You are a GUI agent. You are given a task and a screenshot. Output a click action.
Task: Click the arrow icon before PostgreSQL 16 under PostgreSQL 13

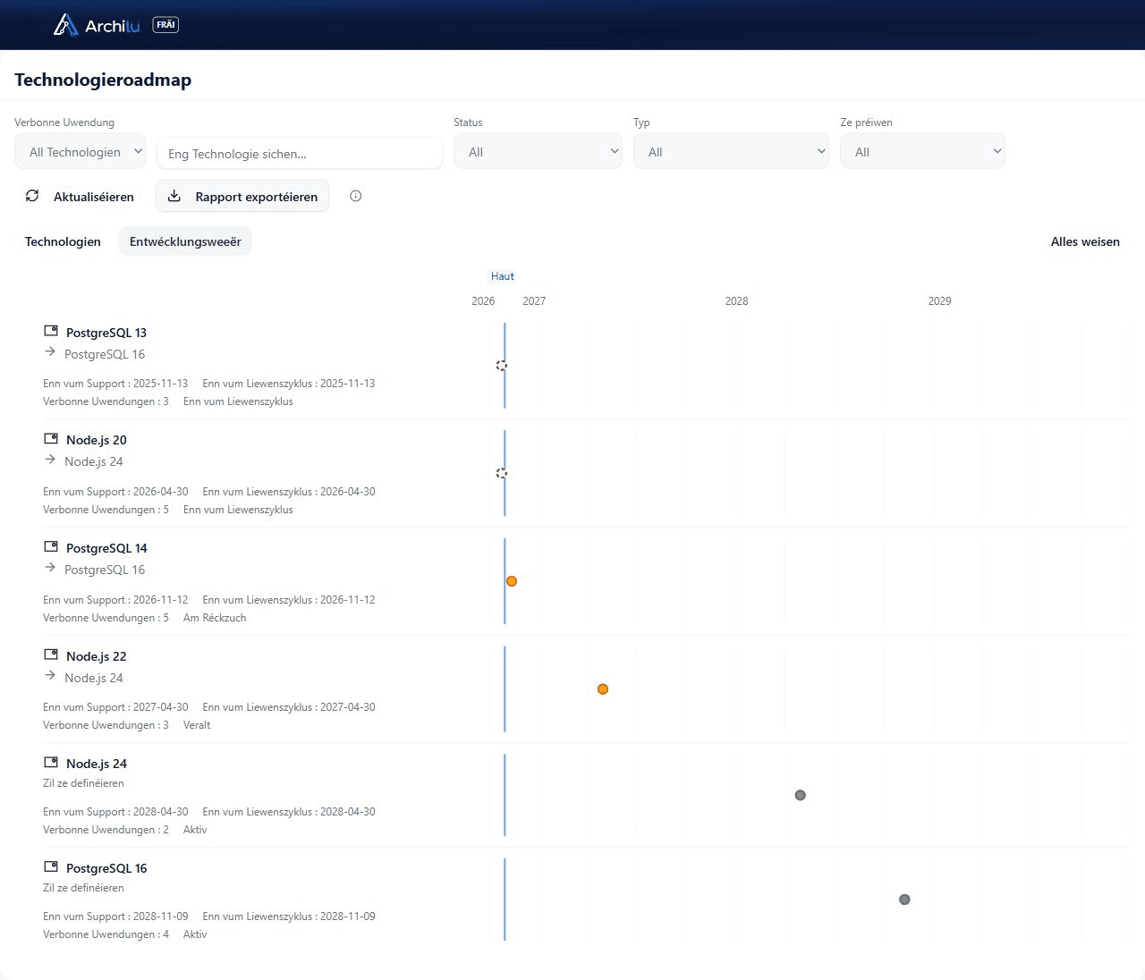(50, 352)
